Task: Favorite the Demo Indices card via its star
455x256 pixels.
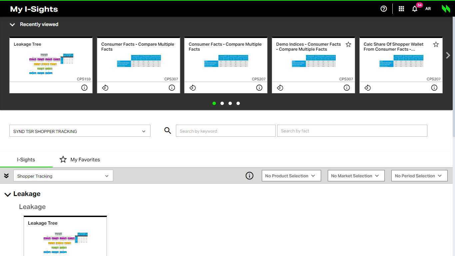Action: point(348,44)
